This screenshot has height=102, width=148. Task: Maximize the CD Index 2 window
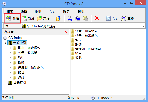point(132,3)
